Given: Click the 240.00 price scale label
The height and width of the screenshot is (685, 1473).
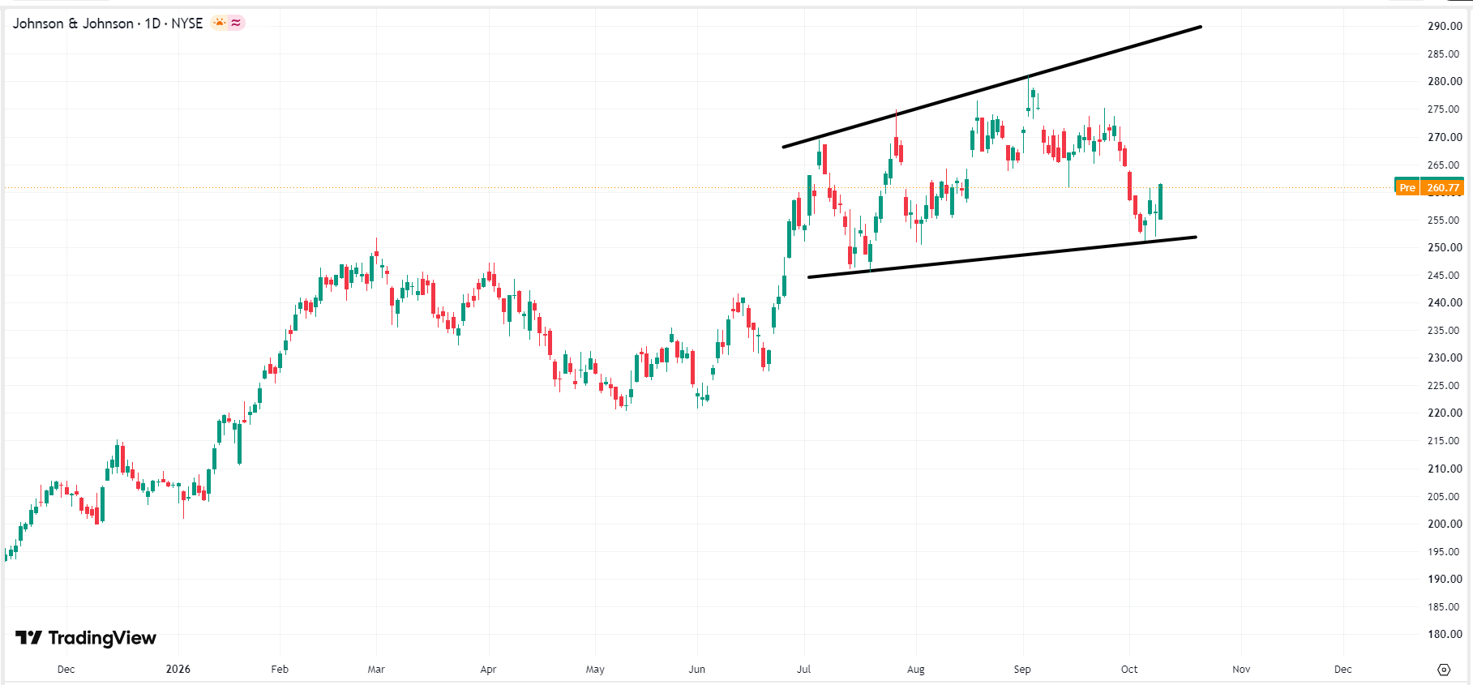Looking at the screenshot, I should (1445, 302).
